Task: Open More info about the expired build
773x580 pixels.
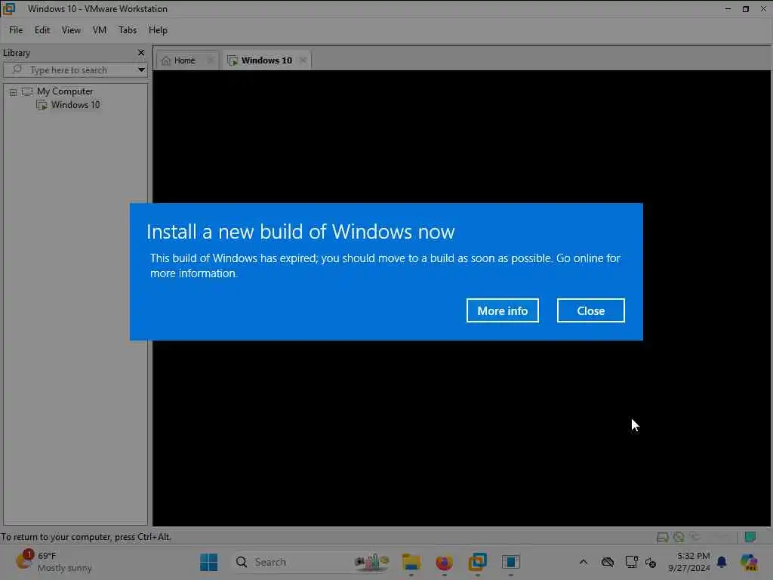Action: pyautogui.click(x=502, y=310)
